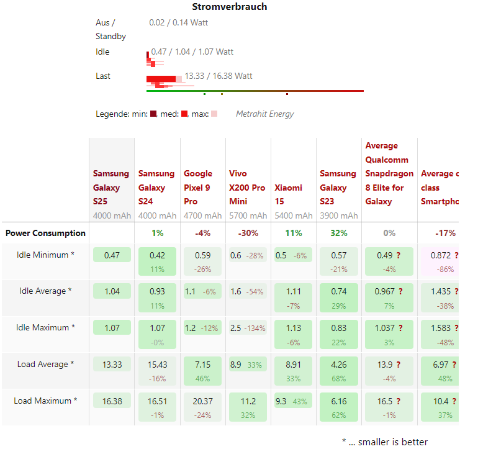Open Average Qualcomm Snapdragon 8 Elite link
Image resolution: width=478 pixels, height=449 pixels.
click(389, 173)
